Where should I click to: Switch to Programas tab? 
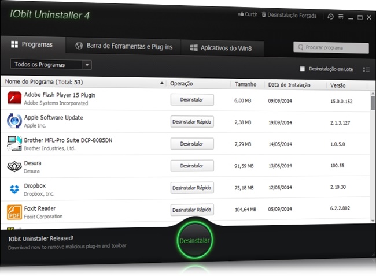pos(33,44)
